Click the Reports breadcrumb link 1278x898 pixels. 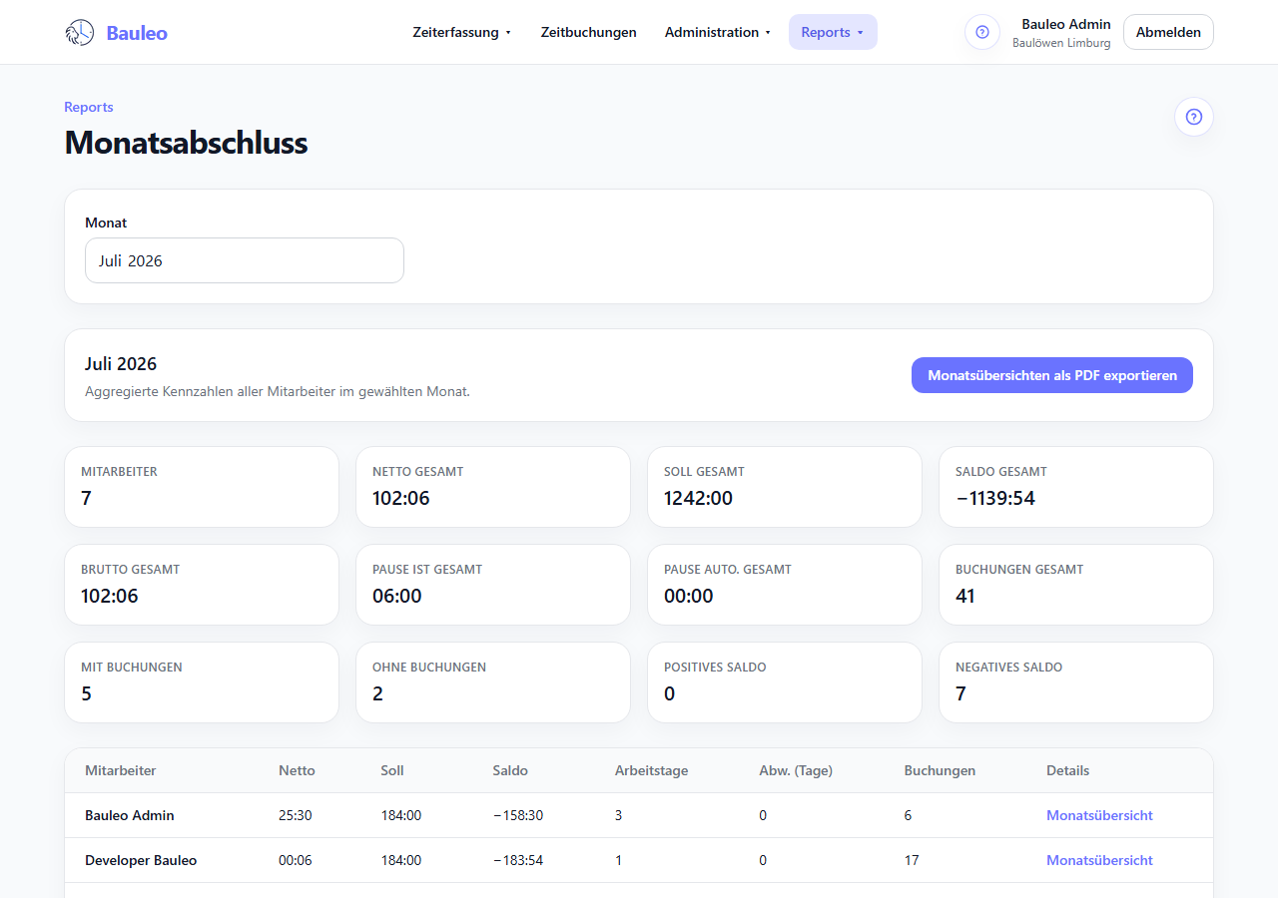tap(89, 107)
